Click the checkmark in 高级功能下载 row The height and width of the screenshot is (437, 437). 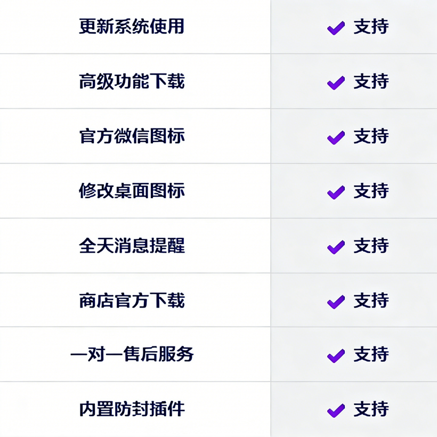click(336, 83)
